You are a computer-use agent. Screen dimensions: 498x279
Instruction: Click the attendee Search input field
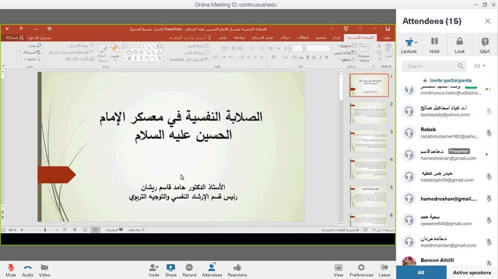431,66
